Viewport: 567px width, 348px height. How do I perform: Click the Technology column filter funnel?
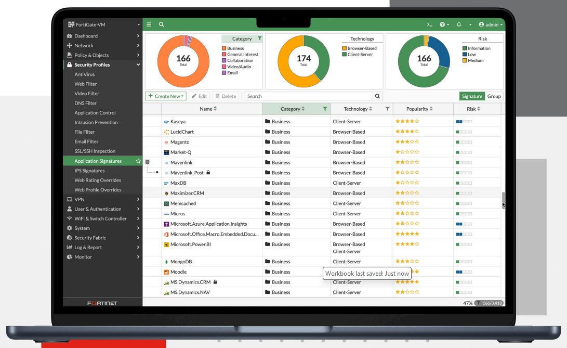click(387, 109)
